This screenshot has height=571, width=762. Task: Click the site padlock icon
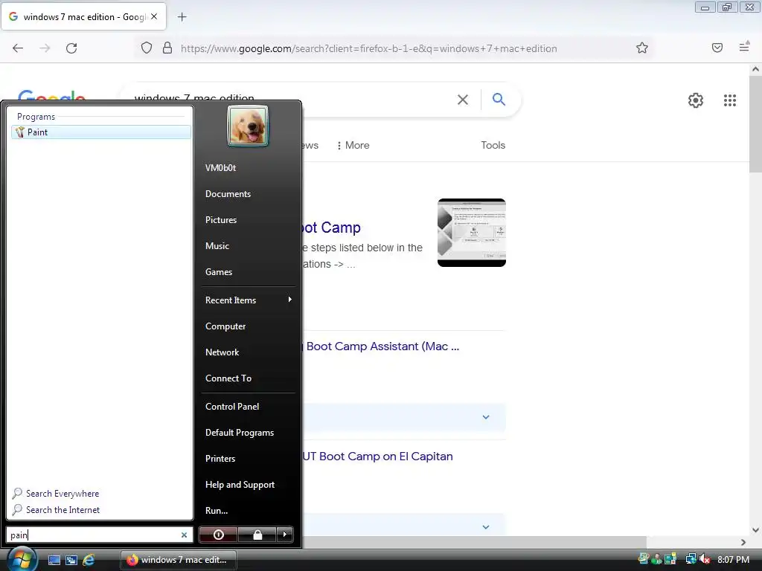[167, 48]
